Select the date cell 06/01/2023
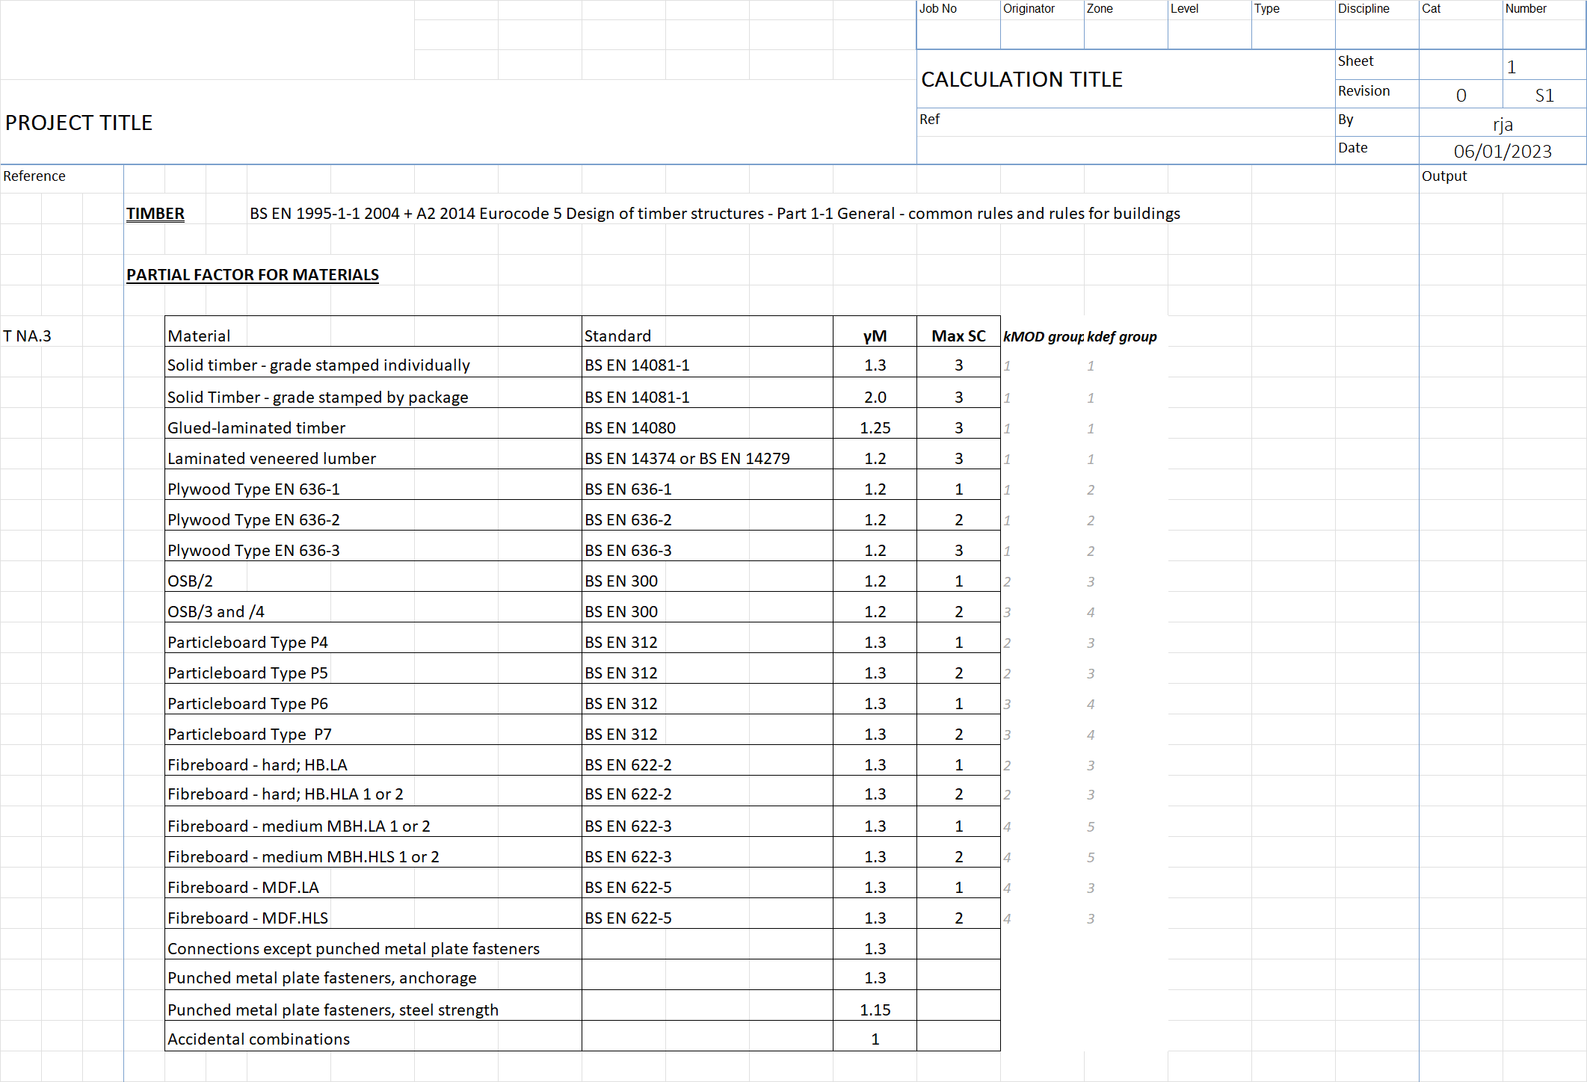This screenshot has width=1587, height=1082. (1503, 150)
